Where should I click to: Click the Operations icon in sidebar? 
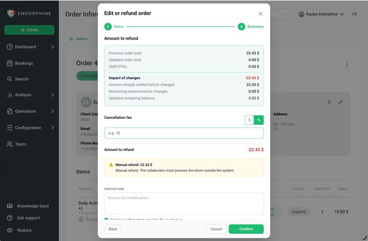coord(10,111)
